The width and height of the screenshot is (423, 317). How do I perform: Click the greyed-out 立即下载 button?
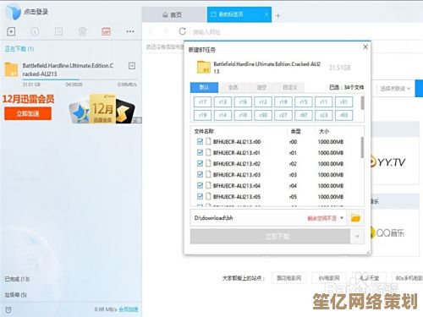(271, 237)
